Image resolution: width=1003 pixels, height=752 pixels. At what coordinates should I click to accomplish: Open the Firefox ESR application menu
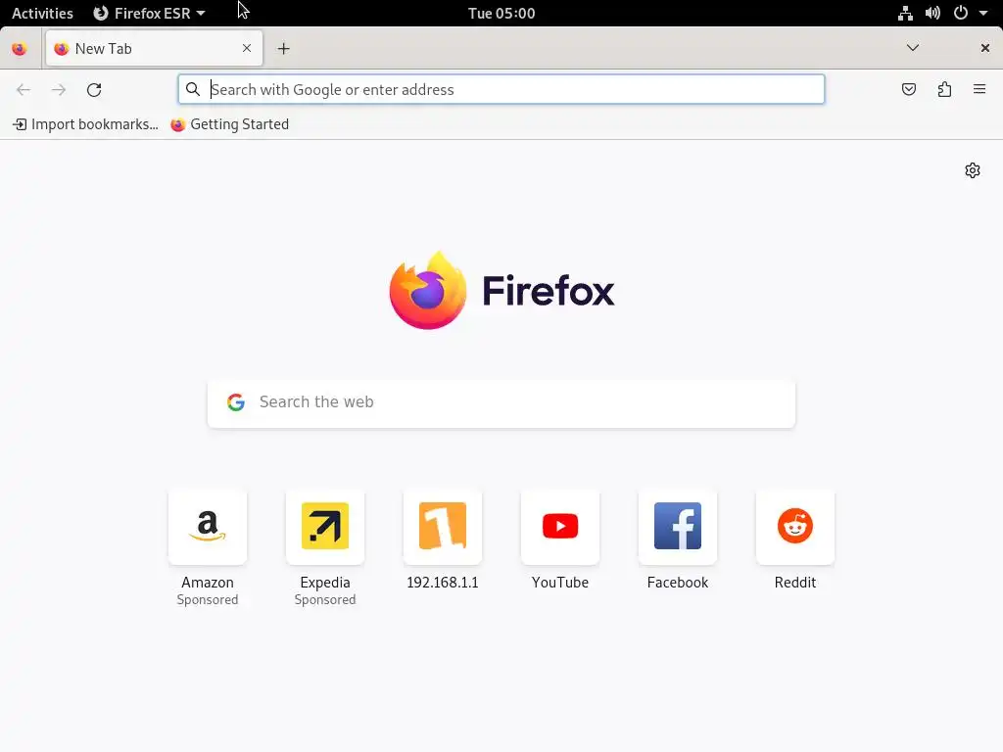click(149, 13)
